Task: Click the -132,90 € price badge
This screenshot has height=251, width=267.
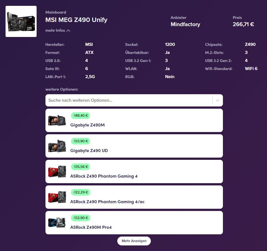Action: 80,218
